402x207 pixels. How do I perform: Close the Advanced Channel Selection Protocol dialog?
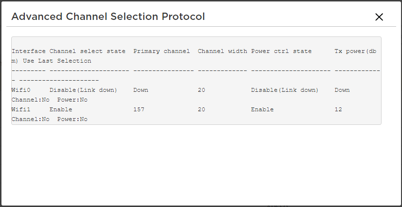coord(379,17)
